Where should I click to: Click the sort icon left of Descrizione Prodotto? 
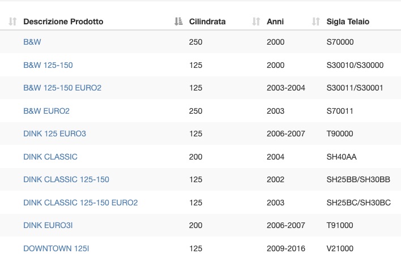coord(12,22)
